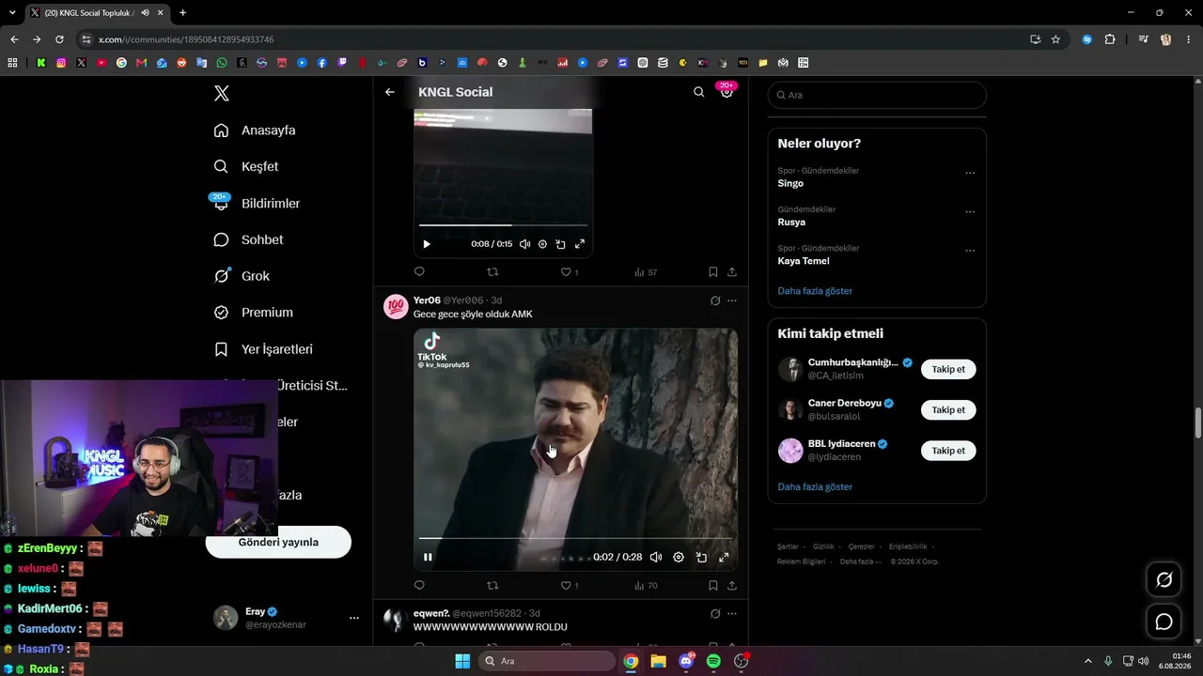Seek Yer06 video progress bar
Image resolution: width=1203 pixels, height=676 pixels.
coord(575,538)
